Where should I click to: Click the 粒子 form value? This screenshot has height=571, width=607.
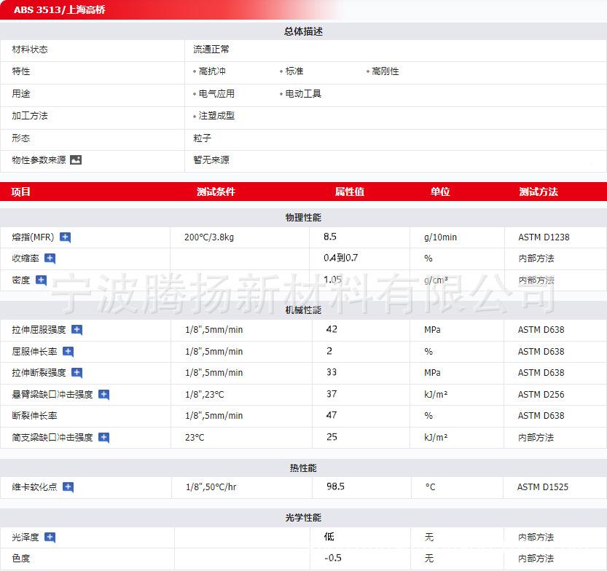coord(203,138)
